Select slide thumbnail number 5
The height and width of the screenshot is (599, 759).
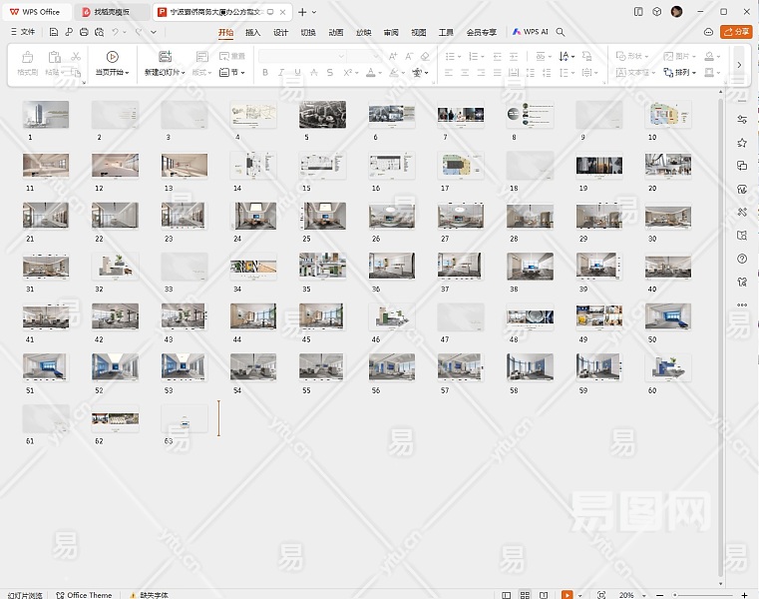(322, 114)
